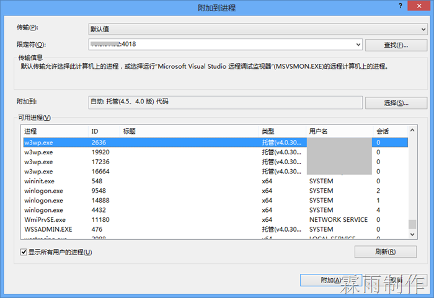Viewport: 434px width, 298px height.
Task: Click the 附加到 code type field
Action: [x=225, y=102]
